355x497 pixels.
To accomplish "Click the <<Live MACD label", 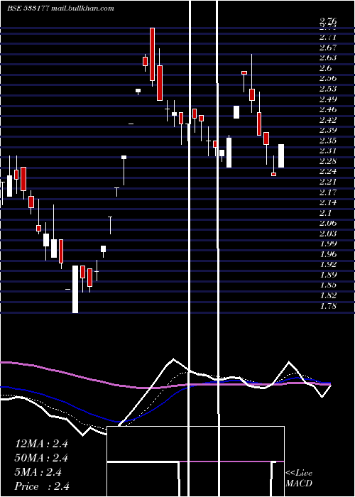I will [x=299, y=478].
